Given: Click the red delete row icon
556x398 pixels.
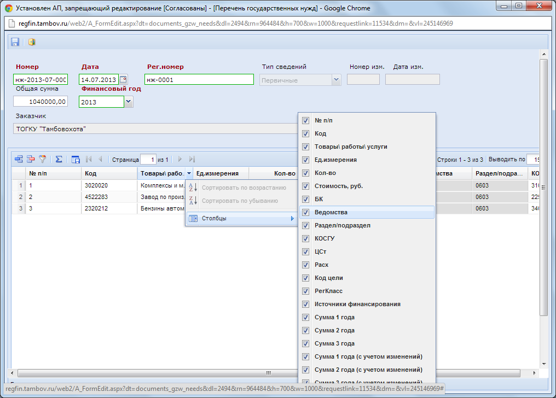Looking at the screenshot, I should click(x=31, y=159).
